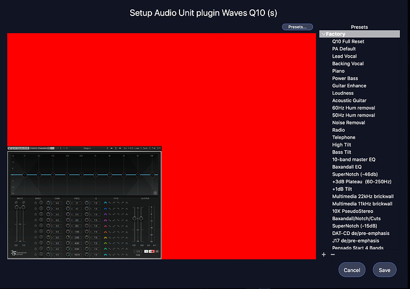Image resolution: width=410 pixels, height=289 pixels.
Task: Select bell filter type for band 5 (pink)
Action: [105, 226]
